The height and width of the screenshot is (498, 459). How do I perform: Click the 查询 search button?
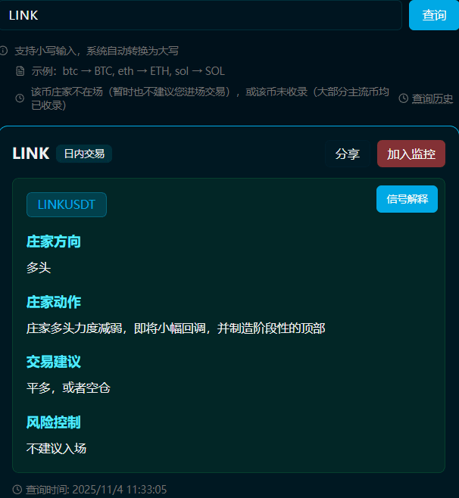pos(434,15)
